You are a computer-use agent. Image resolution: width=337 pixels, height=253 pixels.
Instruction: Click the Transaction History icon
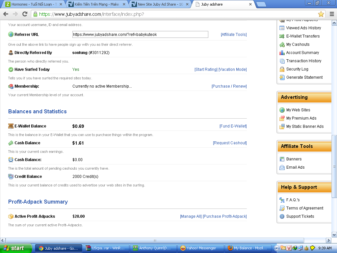tap(282, 61)
